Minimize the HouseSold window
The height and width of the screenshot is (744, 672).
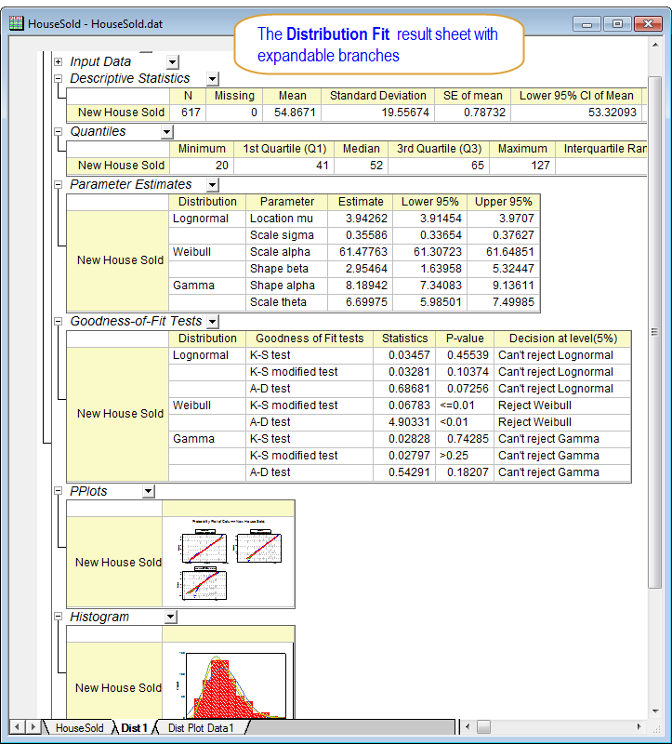point(586,23)
